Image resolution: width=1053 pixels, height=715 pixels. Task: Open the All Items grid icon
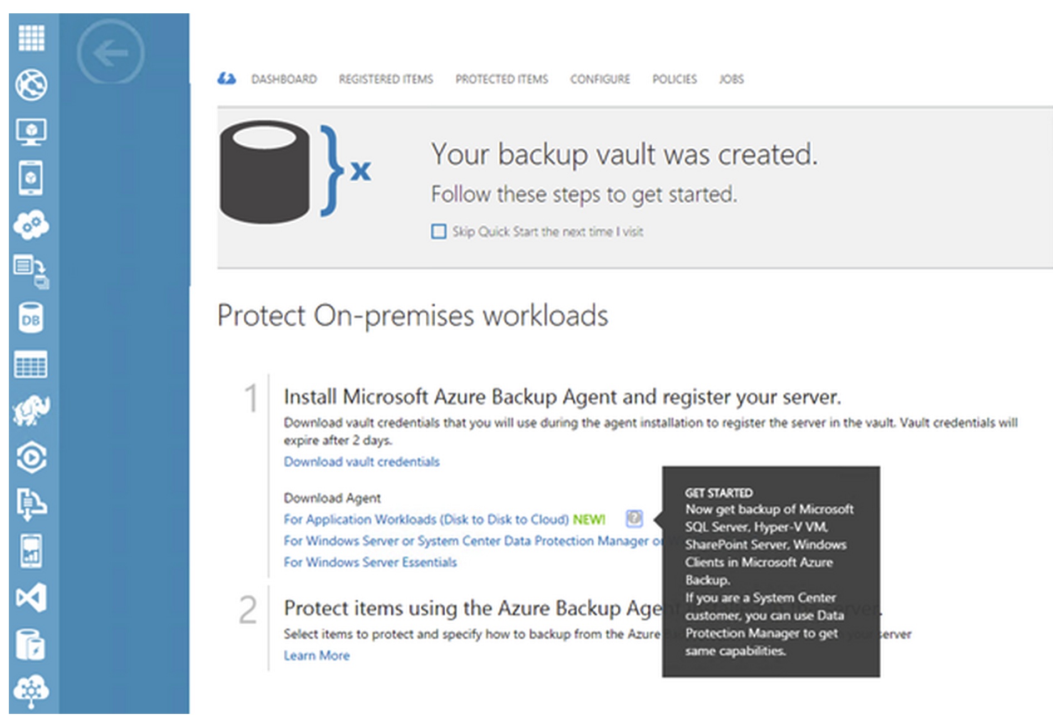tap(31, 38)
